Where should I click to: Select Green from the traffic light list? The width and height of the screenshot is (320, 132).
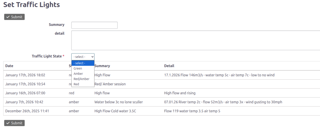pyautogui.click(x=78, y=68)
